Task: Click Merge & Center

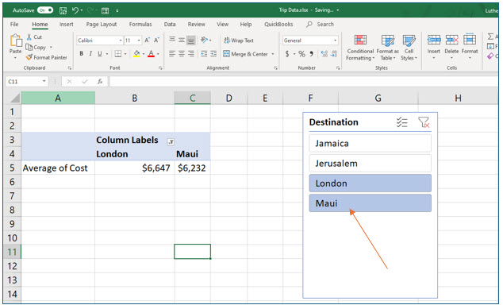Action: coord(246,54)
